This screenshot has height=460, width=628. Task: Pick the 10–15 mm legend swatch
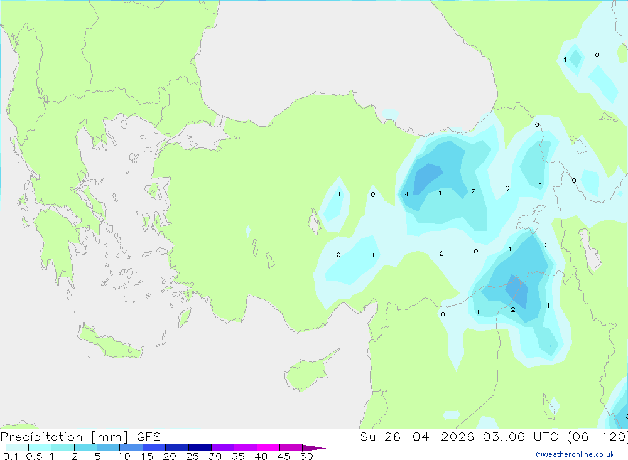[131, 447]
